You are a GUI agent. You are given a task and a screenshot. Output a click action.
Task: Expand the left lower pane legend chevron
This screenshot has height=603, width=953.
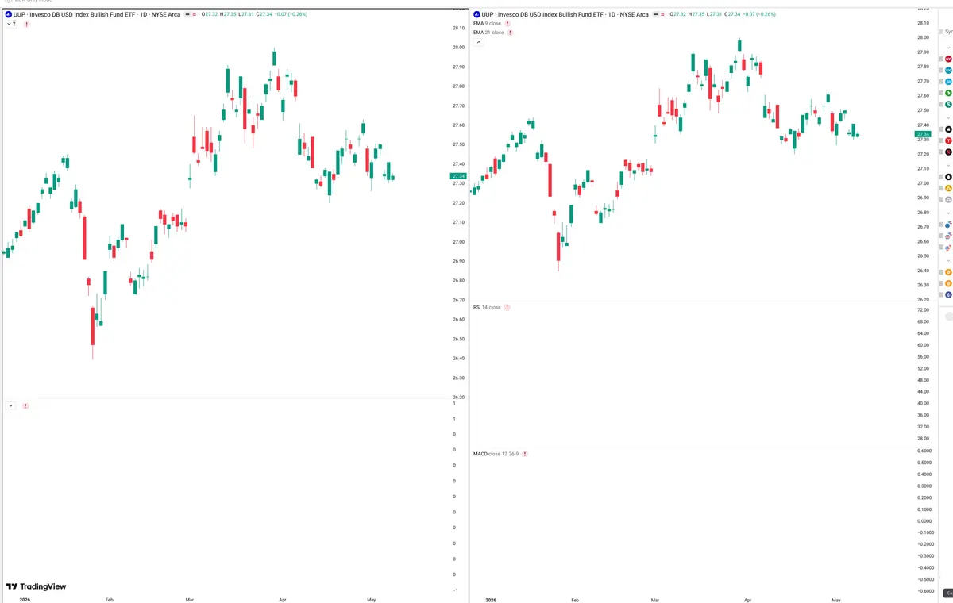(10, 405)
